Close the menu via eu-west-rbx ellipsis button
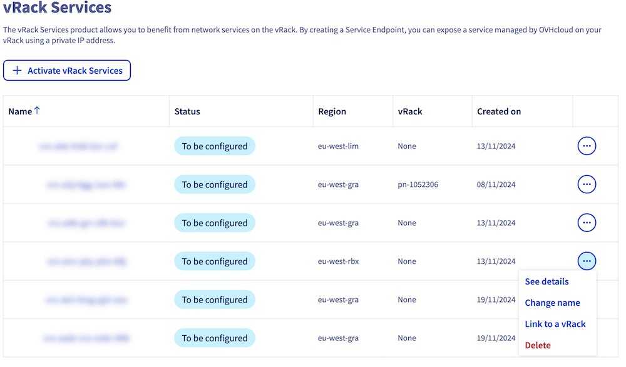Screen dimensions: 626x367 click(586, 261)
